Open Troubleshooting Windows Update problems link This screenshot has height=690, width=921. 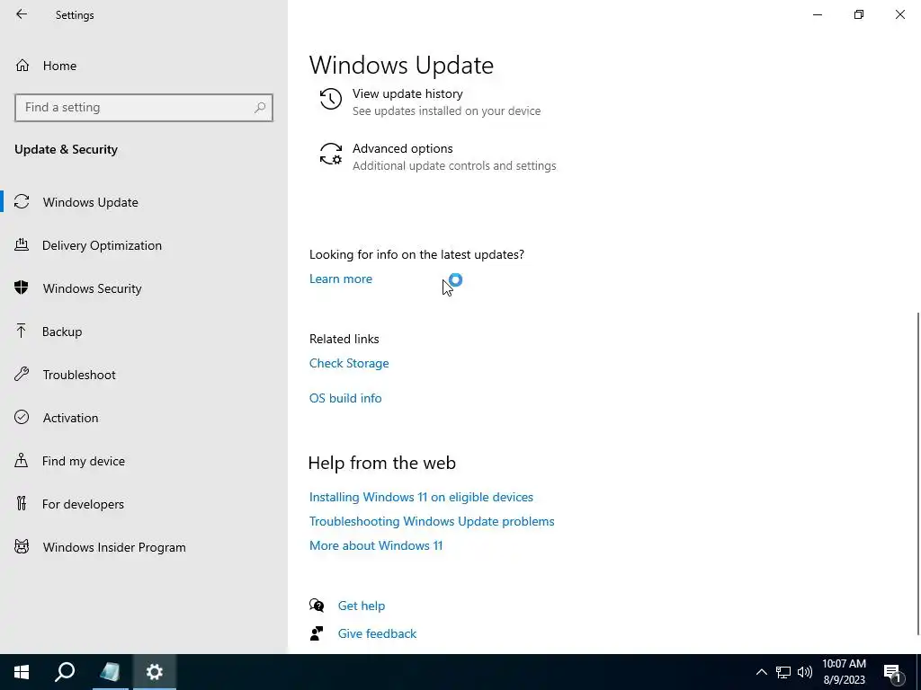click(x=432, y=521)
